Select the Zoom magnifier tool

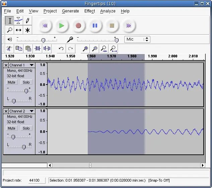[10, 30]
